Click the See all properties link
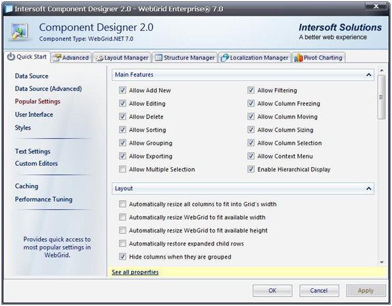Screen dimensions: 392x306 click(x=135, y=272)
